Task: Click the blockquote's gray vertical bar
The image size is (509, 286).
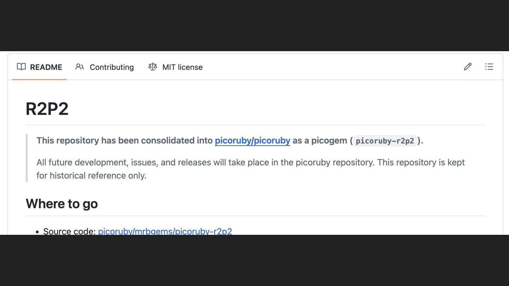Action: point(27,158)
